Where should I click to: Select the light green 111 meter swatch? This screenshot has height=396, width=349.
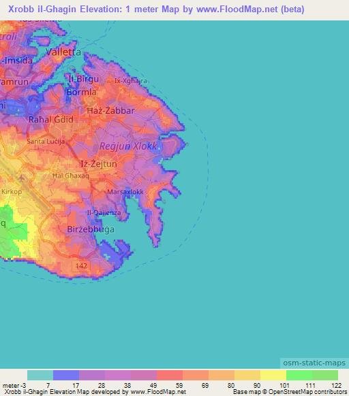(x=325, y=375)
